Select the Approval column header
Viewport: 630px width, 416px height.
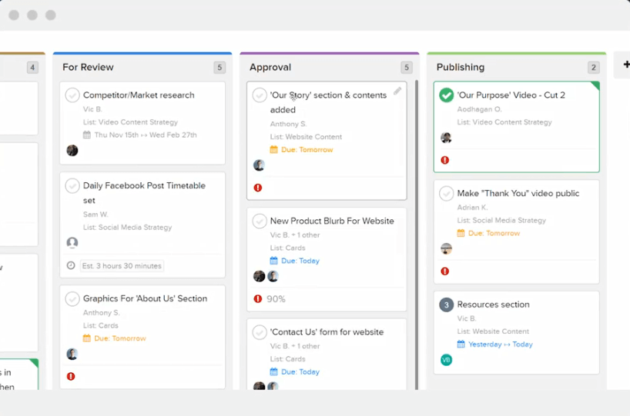pos(270,68)
